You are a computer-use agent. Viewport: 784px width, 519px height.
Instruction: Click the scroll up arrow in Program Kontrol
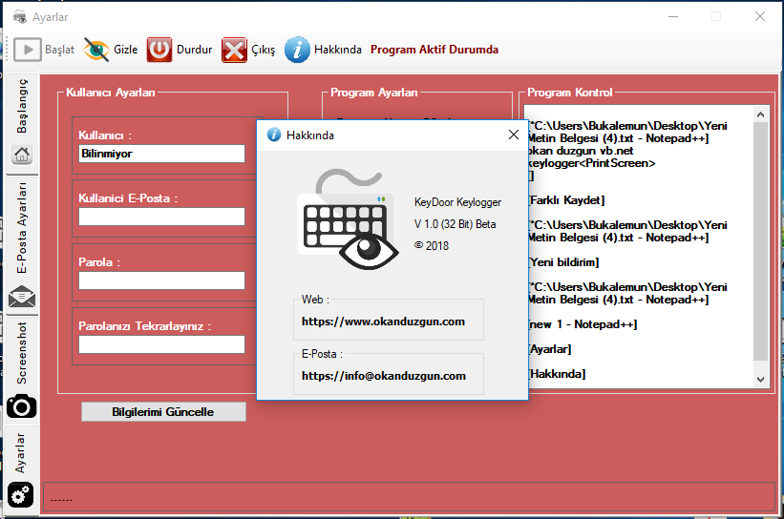click(x=760, y=114)
